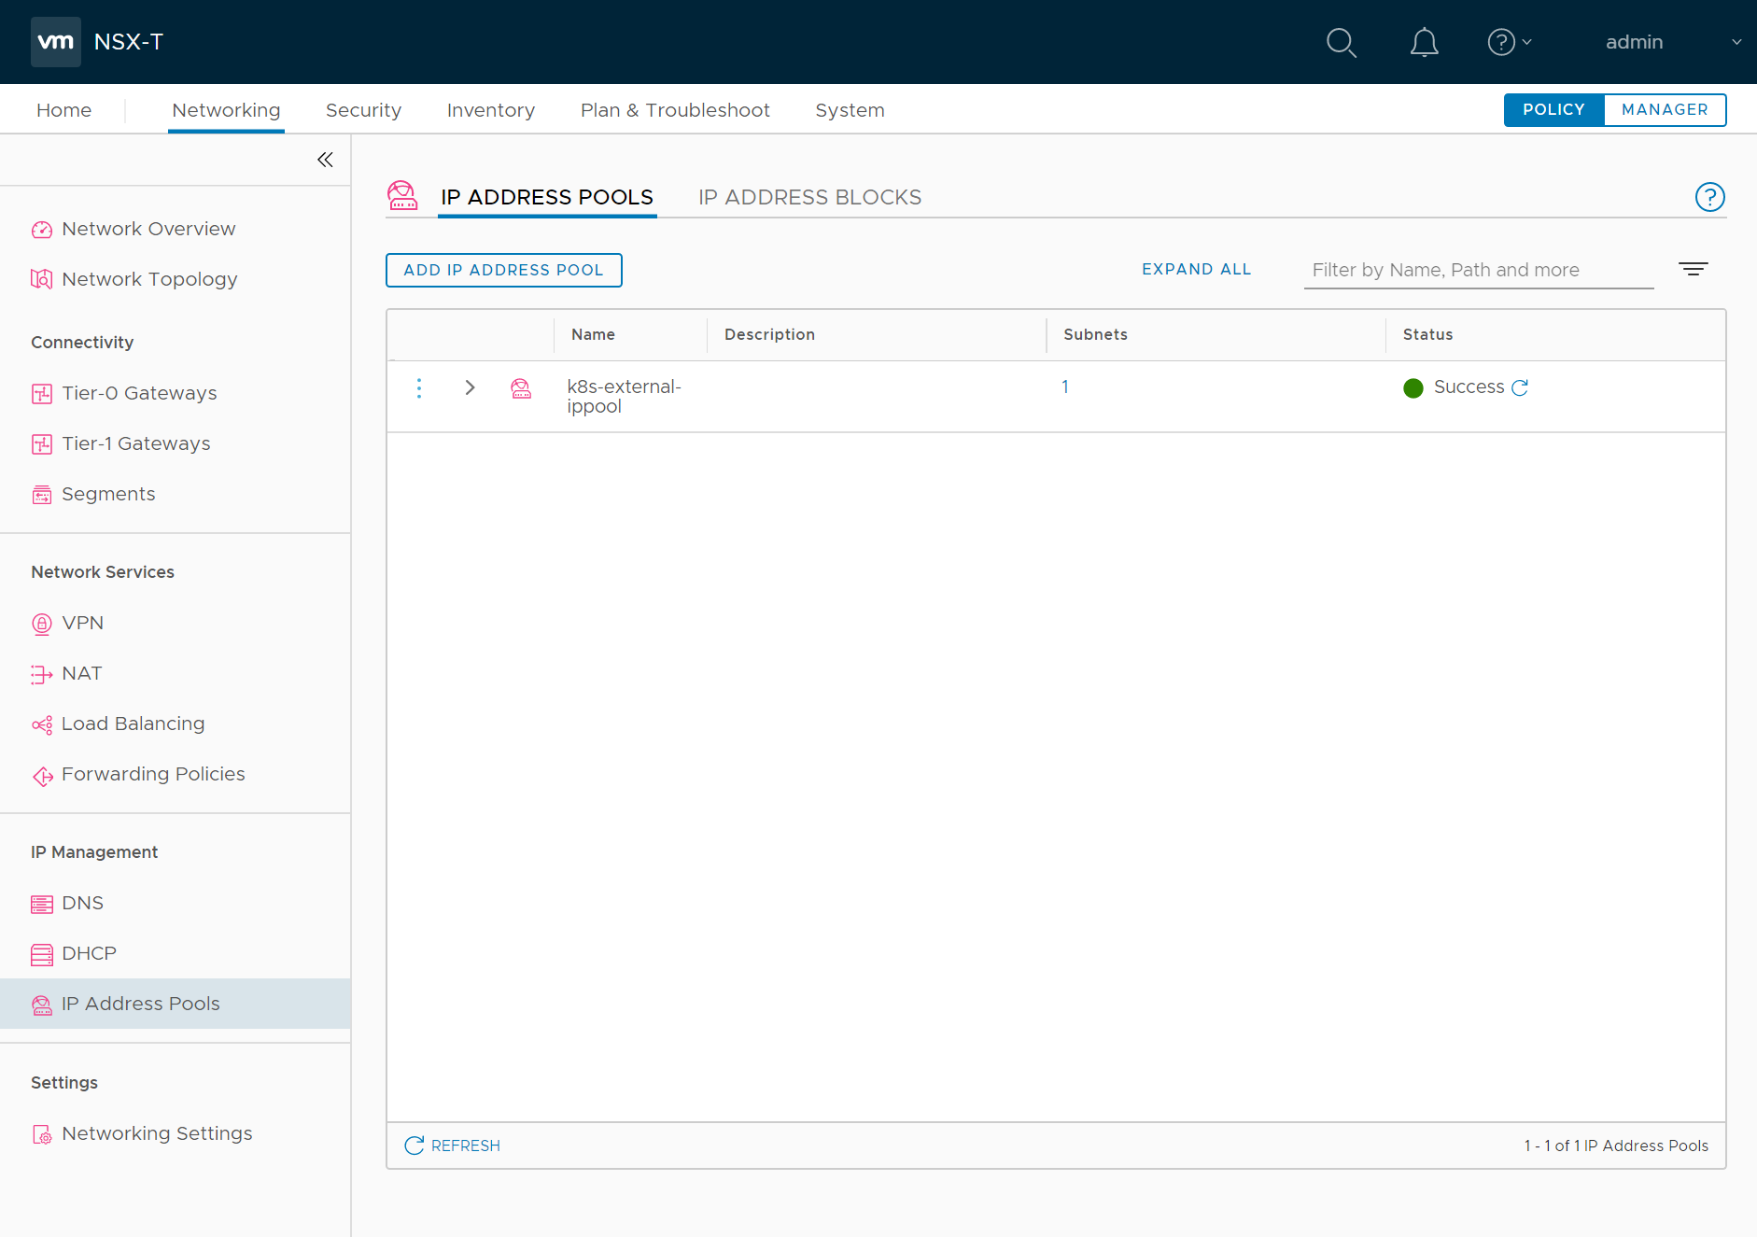Open the System tab
The width and height of the screenshot is (1757, 1237).
click(x=850, y=110)
